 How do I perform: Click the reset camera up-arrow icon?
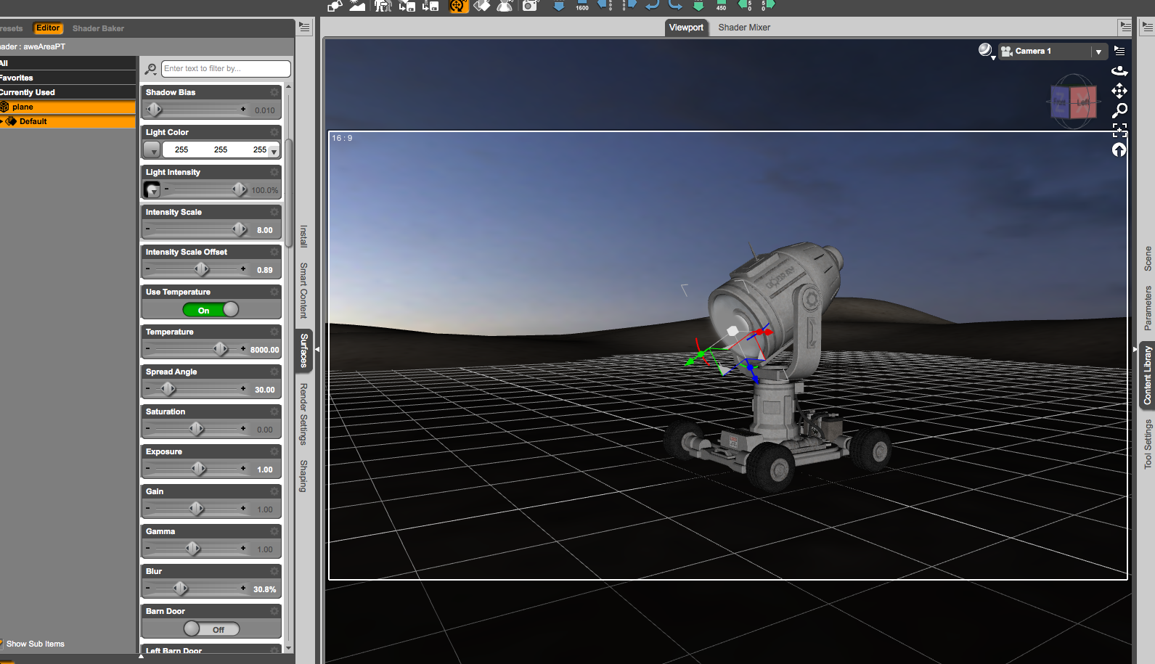tap(1119, 149)
